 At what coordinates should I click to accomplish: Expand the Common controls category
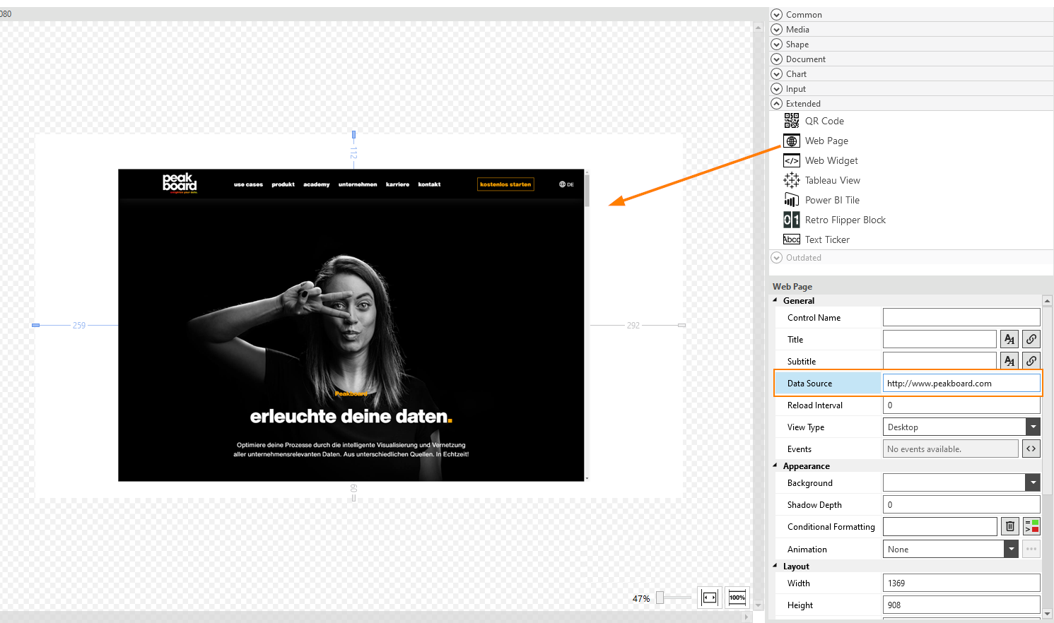coord(777,14)
